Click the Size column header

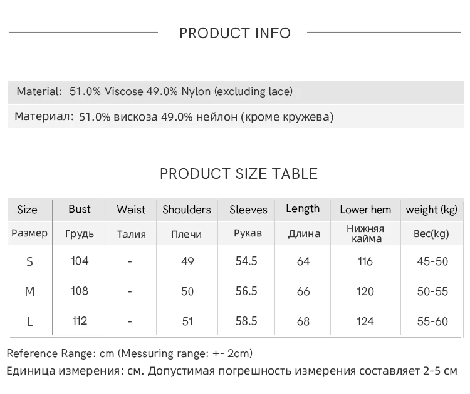[27, 210]
